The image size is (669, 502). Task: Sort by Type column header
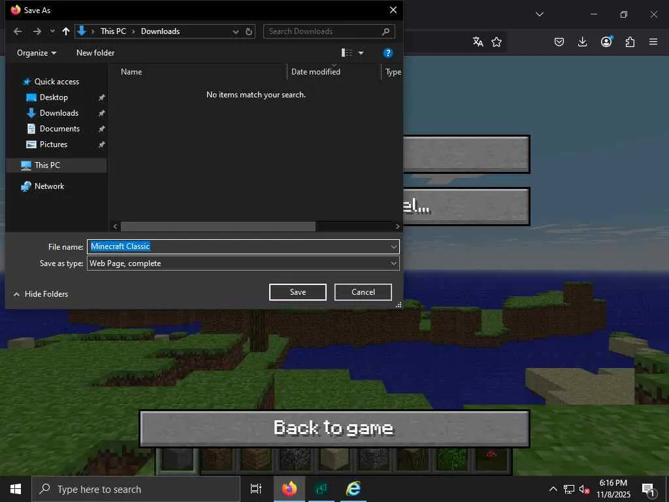click(393, 72)
